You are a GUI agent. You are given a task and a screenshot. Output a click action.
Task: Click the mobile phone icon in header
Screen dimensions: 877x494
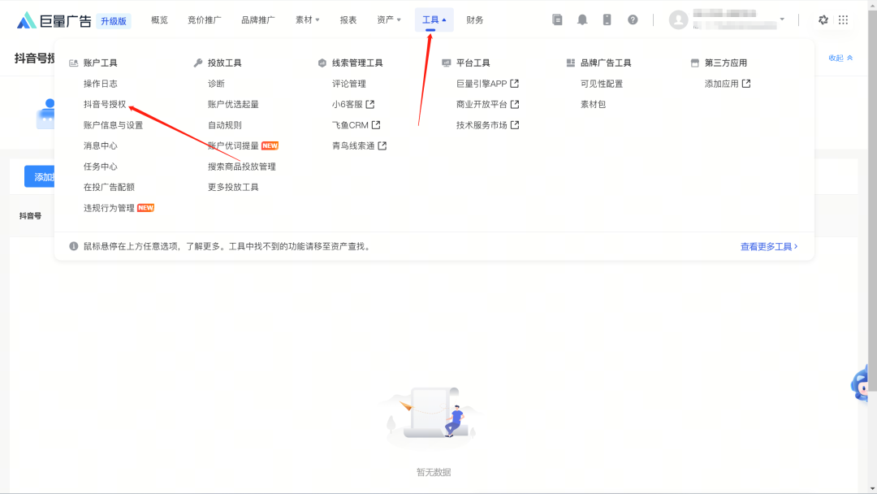point(607,20)
